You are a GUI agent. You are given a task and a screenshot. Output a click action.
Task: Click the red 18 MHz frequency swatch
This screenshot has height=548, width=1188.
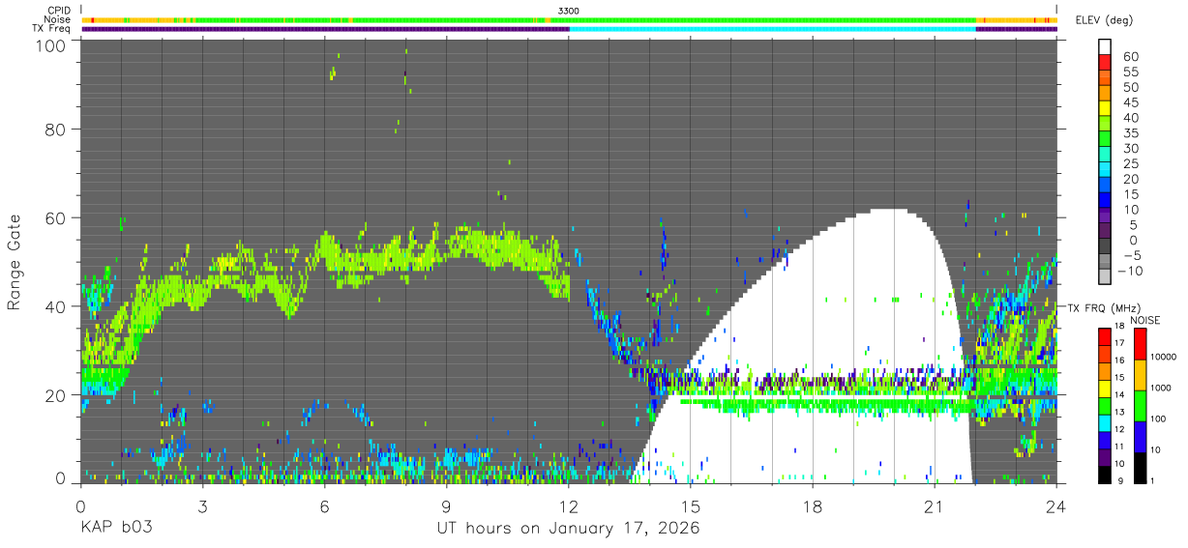click(x=1103, y=336)
